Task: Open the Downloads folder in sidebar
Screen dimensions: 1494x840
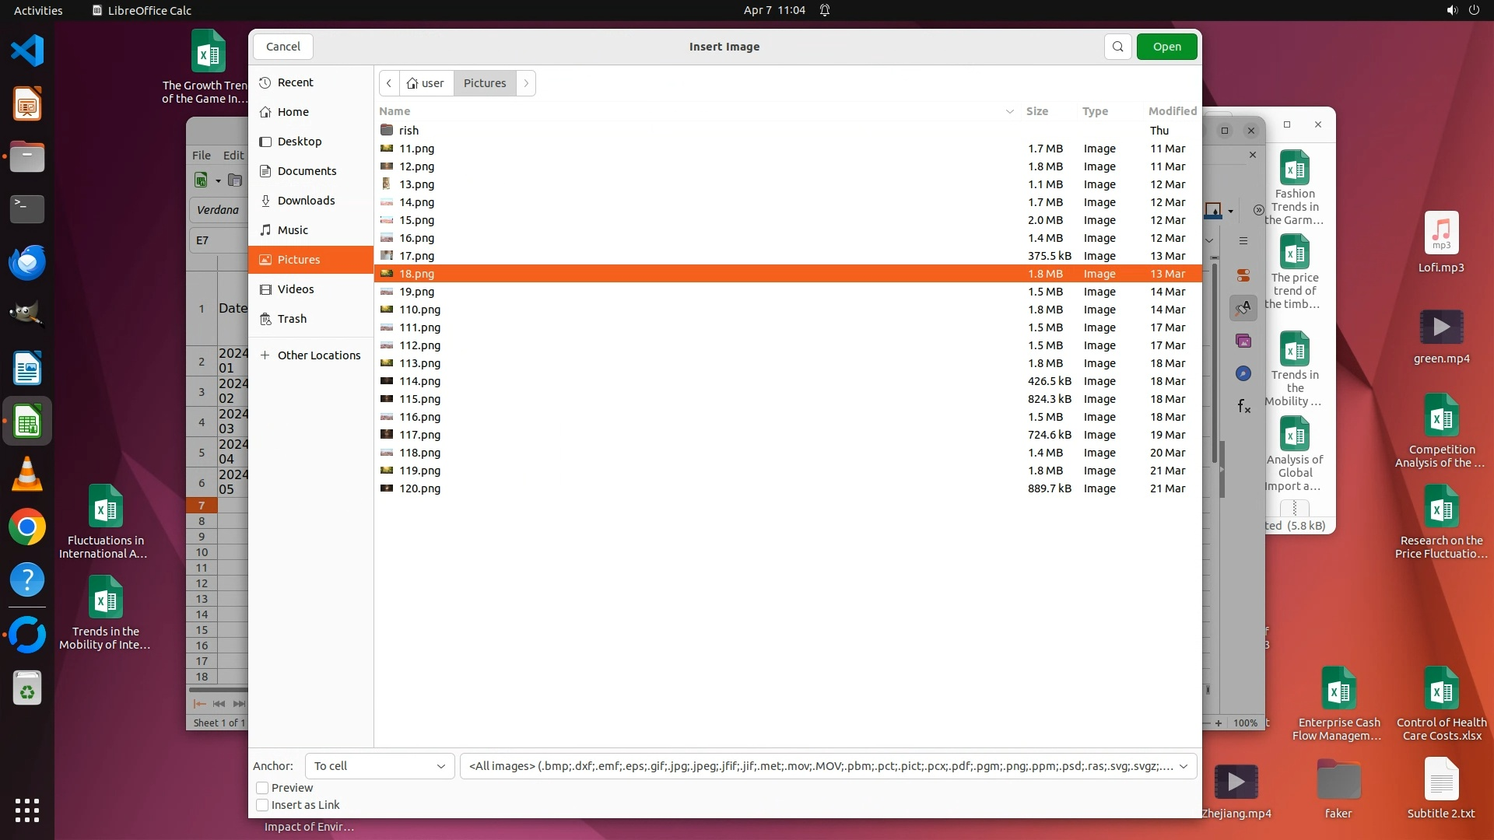Action: click(x=306, y=201)
